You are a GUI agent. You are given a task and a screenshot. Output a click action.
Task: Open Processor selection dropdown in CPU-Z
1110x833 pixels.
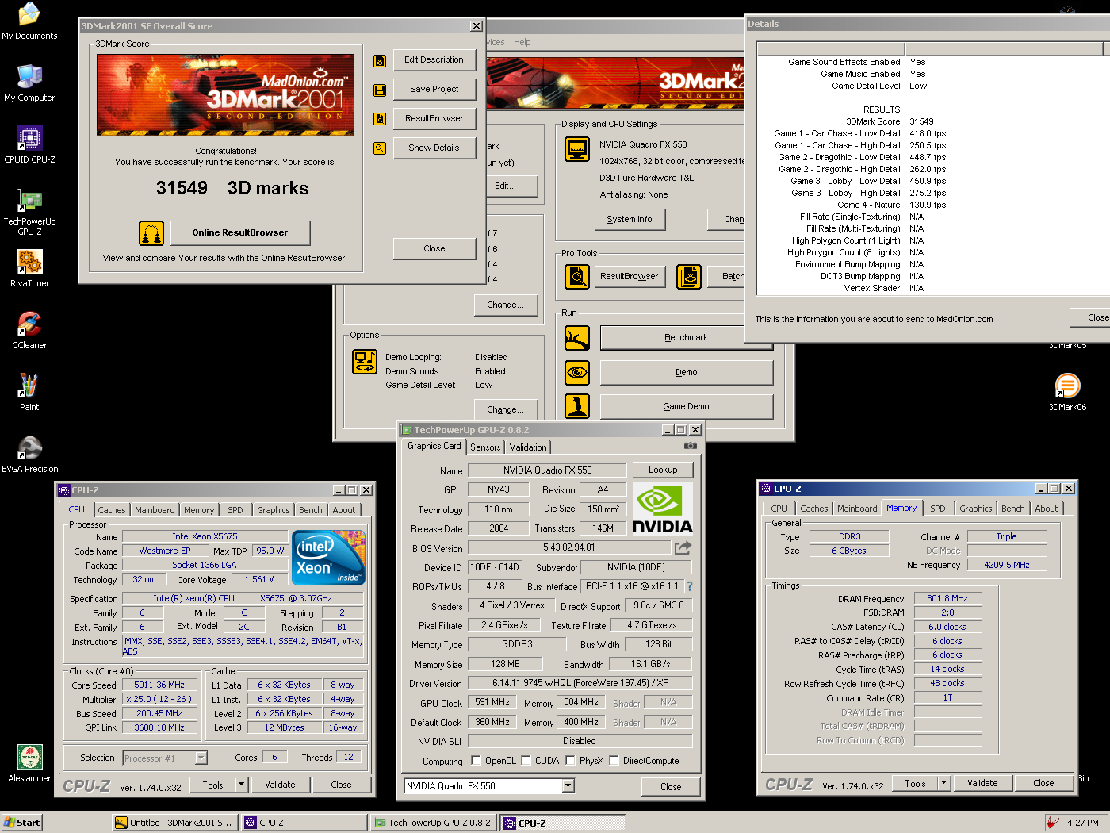[201, 758]
